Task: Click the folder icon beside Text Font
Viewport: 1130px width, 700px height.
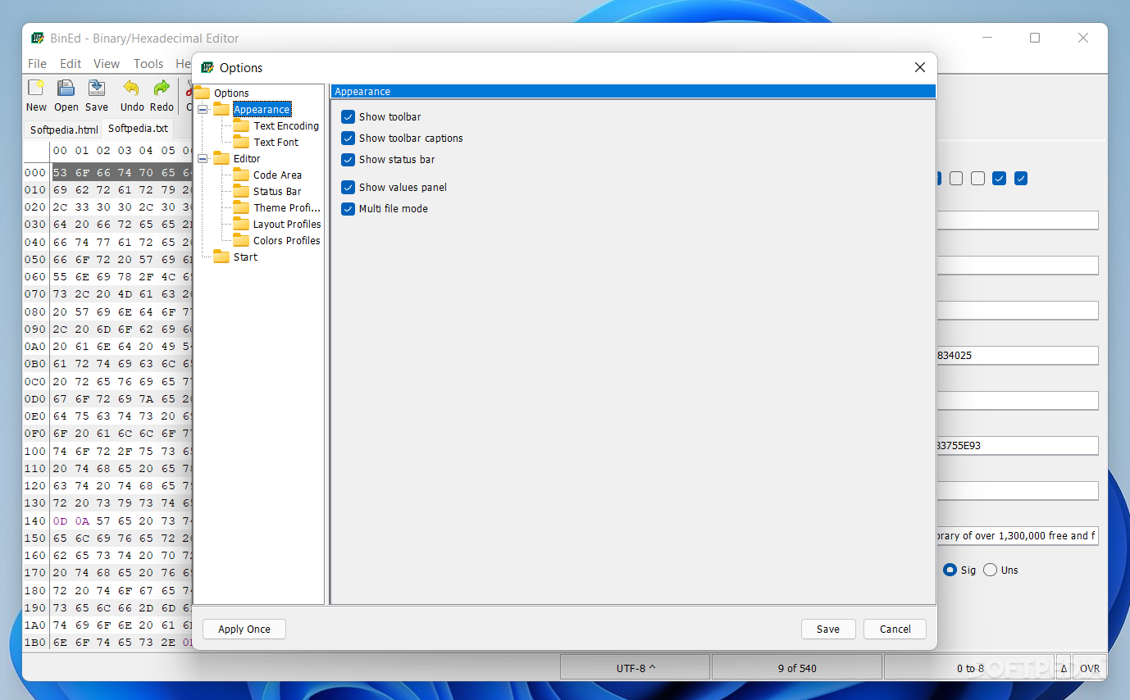Action: (x=241, y=142)
